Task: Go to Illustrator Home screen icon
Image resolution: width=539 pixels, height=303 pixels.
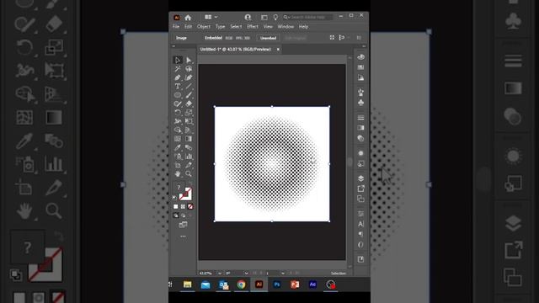Action: coord(188,18)
